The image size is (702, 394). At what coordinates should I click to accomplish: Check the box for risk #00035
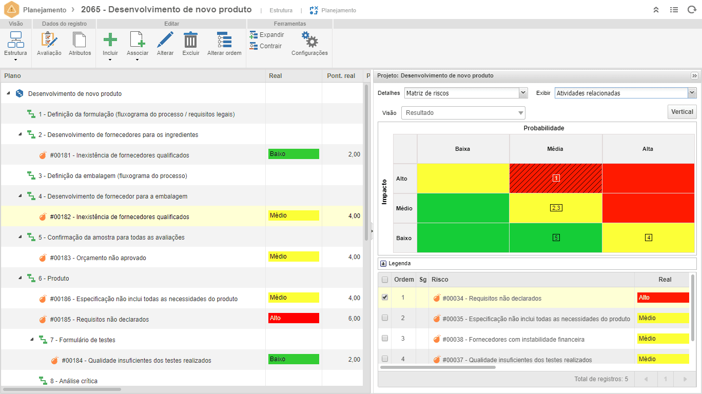click(x=385, y=318)
